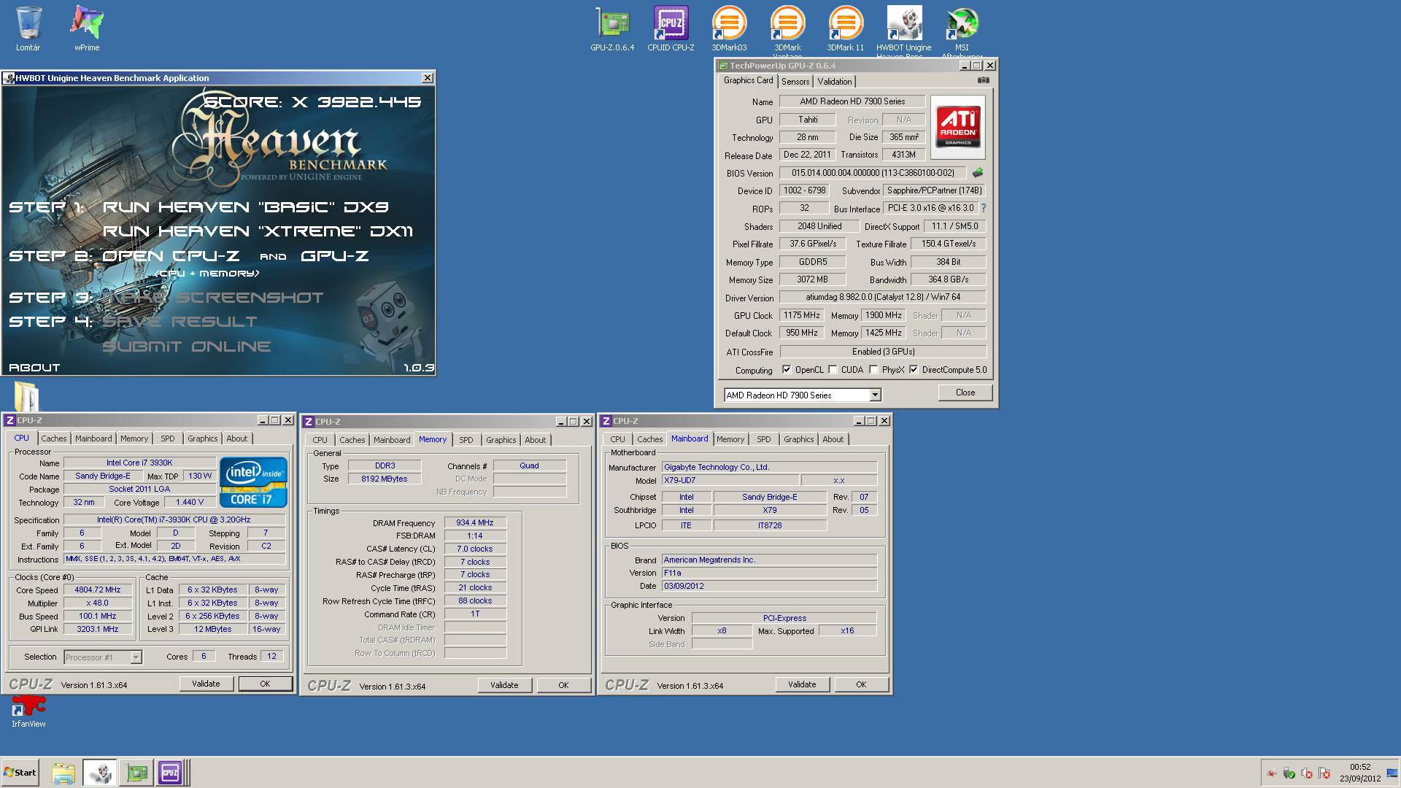Switch to GPU-Z taskbar button

(x=136, y=773)
